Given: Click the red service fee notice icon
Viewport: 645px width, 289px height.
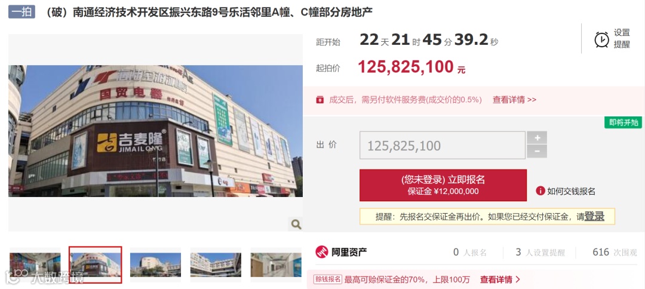Looking at the screenshot, I should pos(320,100).
